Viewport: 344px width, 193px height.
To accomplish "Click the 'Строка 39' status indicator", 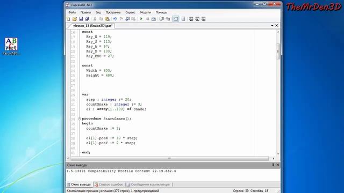I will tap(241, 191).
